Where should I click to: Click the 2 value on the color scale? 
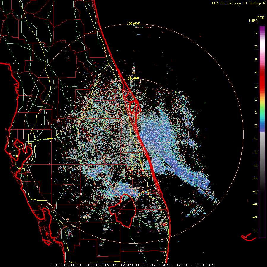point(256,99)
